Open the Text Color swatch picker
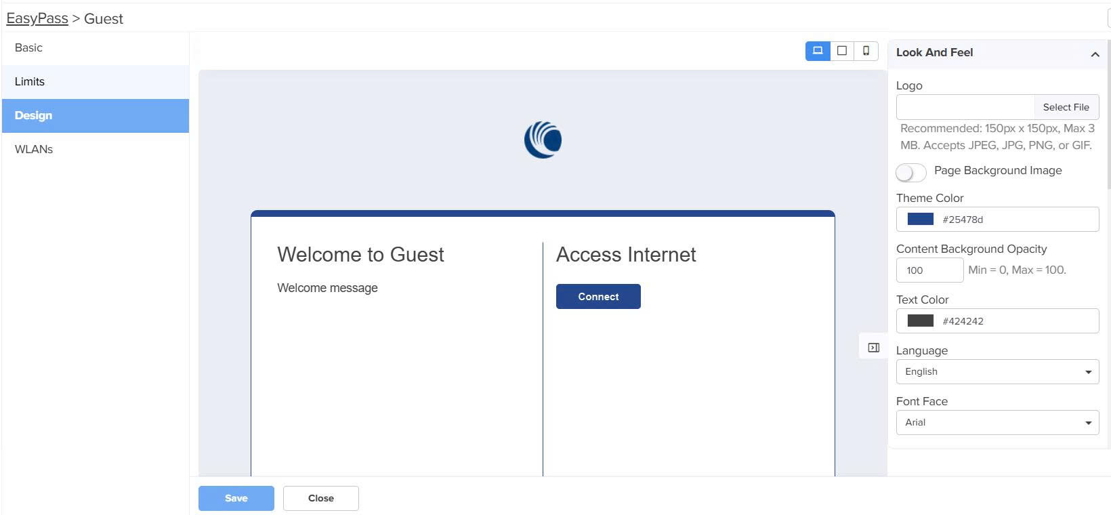This screenshot has width=1111, height=515. point(920,321)
